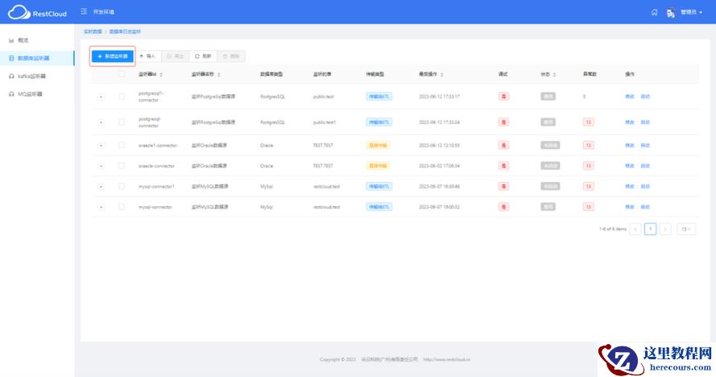Viewport: 716px width, 377px height.
Task: Click 数据库日志监听 breadcrumb link
Action: pos(125,31)
